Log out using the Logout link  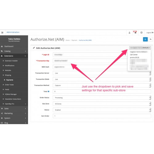click(x=150, y=33)
